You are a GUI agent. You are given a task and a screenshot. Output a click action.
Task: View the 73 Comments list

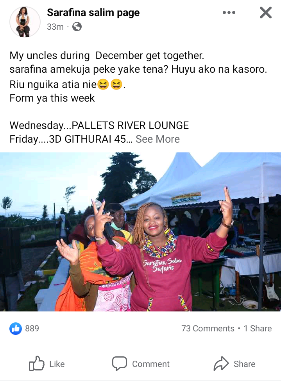click(208, 329)
